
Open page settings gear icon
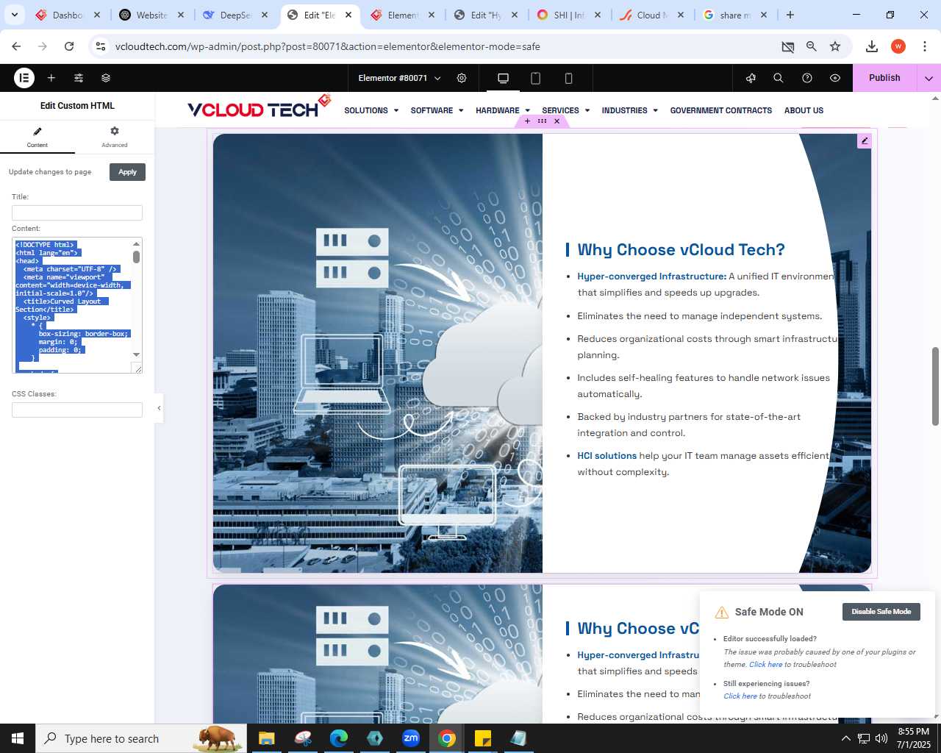click(462, 78)
